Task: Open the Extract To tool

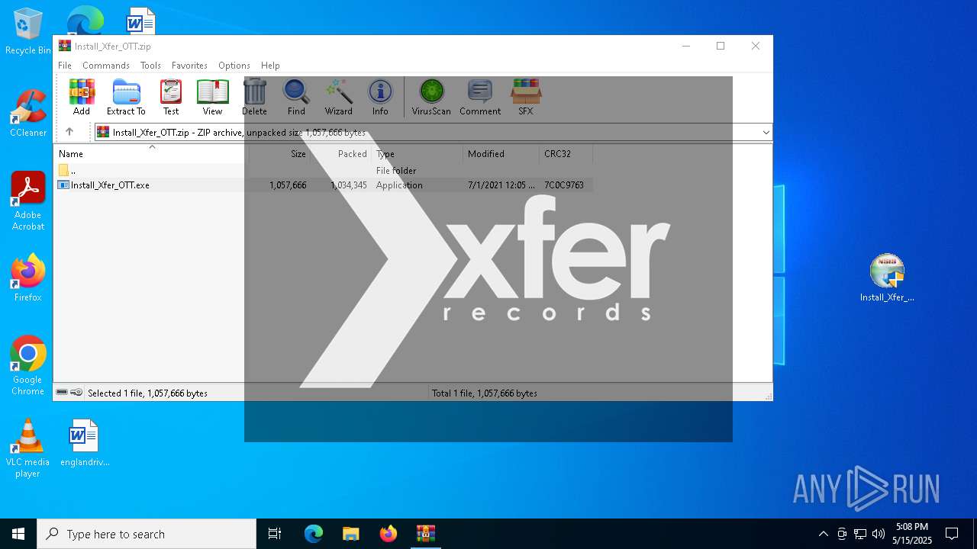Action: [126, 97]
